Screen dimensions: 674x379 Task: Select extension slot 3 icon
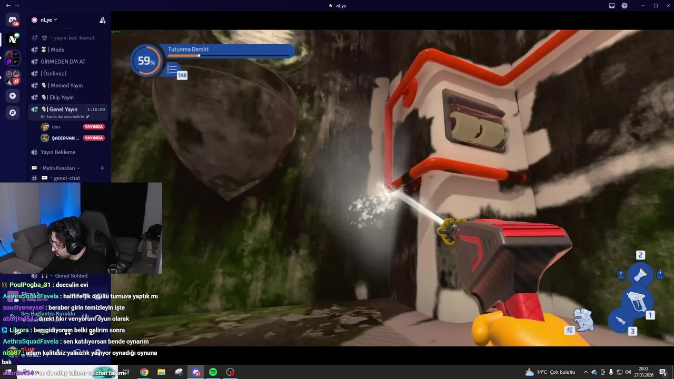(x=621, y=321)
